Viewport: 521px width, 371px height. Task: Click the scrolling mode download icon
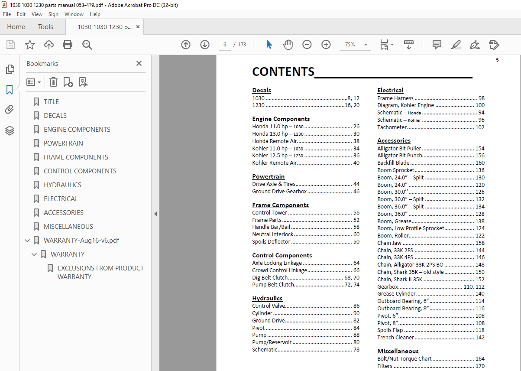(409, 45)
